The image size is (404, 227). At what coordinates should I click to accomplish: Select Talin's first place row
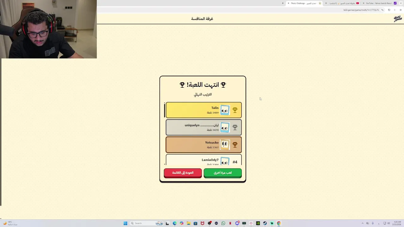point(204,110)
